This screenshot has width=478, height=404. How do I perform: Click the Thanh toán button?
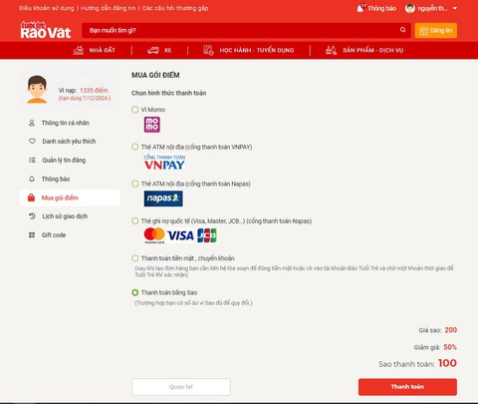pos(407,387)
